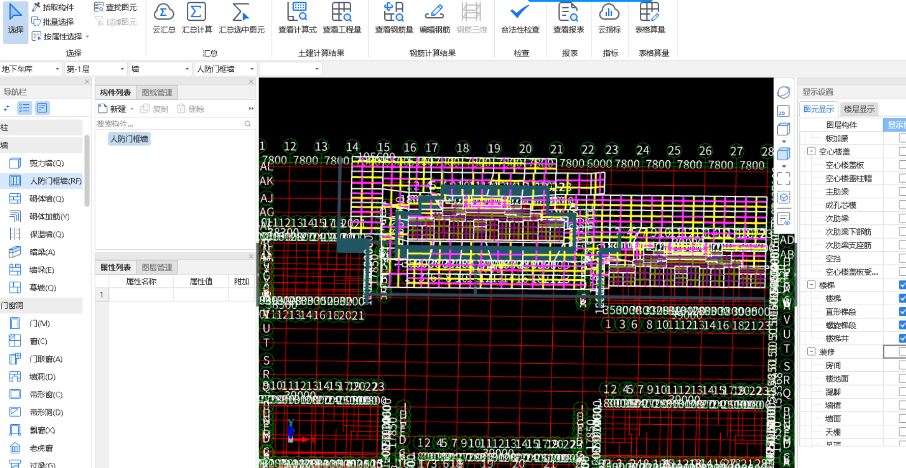Open 查看钢筋量 rebar quantity view
This screenshot has height=468, width=906.
[394, 19]
